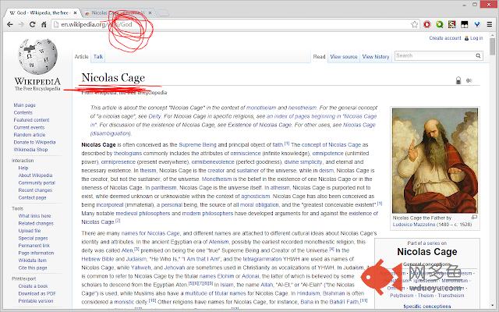Click the Ludovico Mazzolino caption link
The height and width of the screenshot is (312, 499).
pyautogui.click(x=414, y=225)
